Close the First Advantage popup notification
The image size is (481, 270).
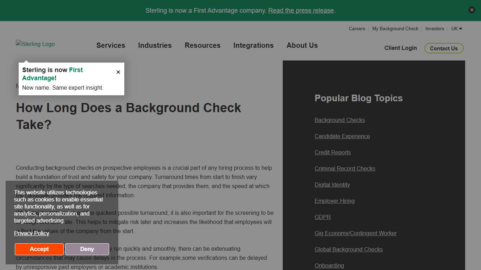click(118, 72)
